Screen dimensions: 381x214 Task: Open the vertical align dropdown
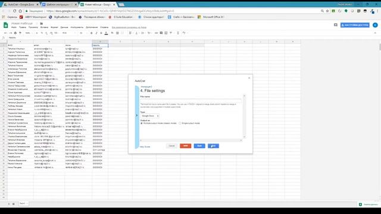137,33
